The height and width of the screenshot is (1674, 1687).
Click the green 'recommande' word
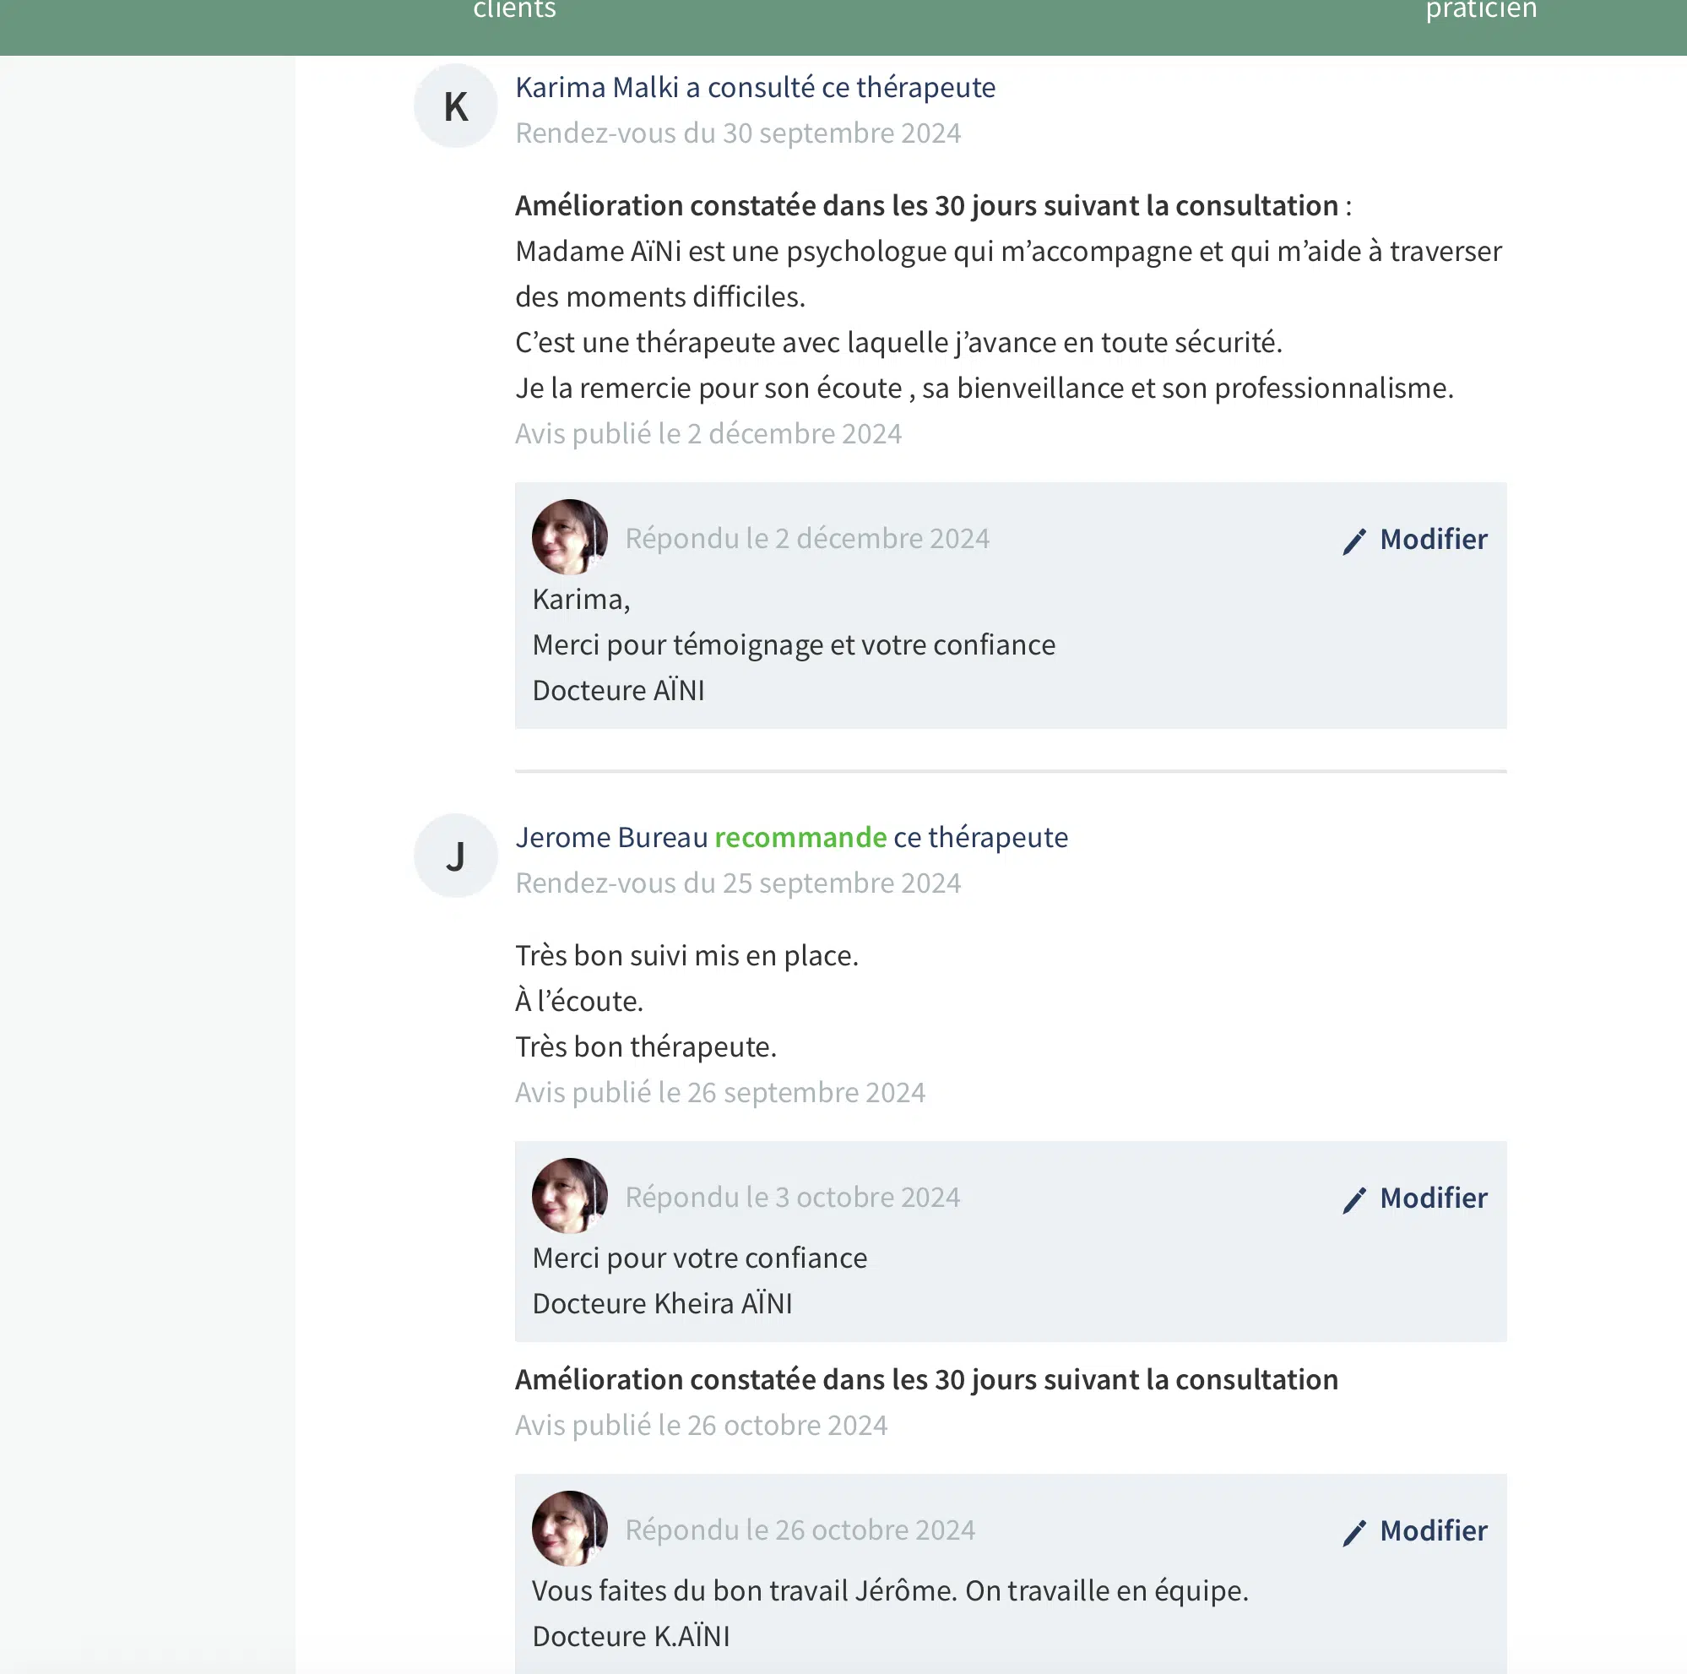[800, 838]
